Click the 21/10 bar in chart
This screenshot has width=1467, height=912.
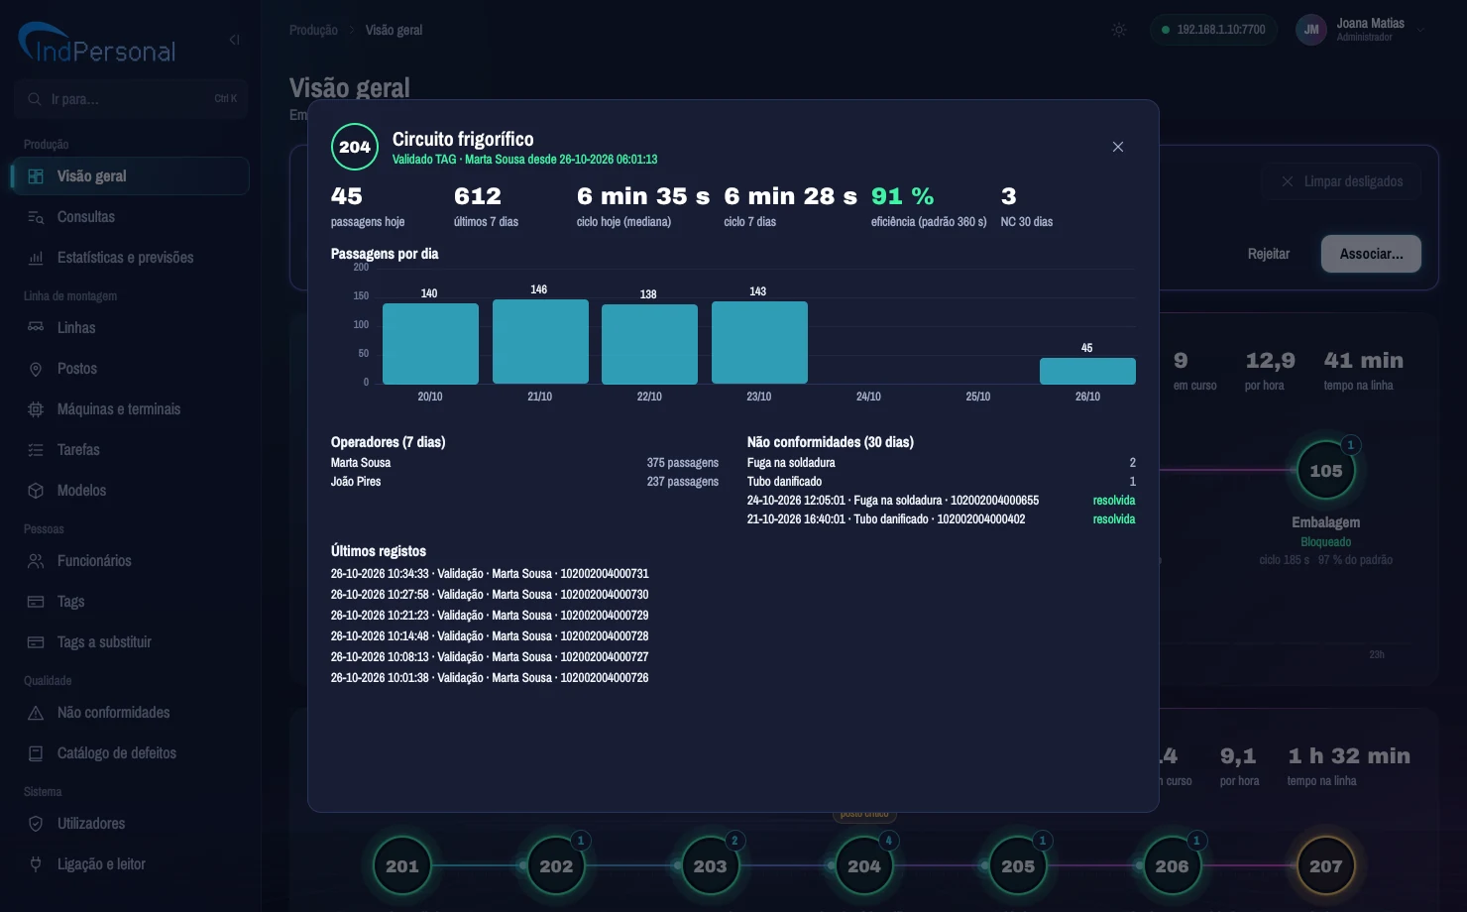540,342
